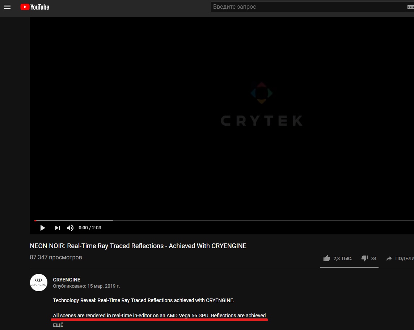Play the video

point(42,228)
